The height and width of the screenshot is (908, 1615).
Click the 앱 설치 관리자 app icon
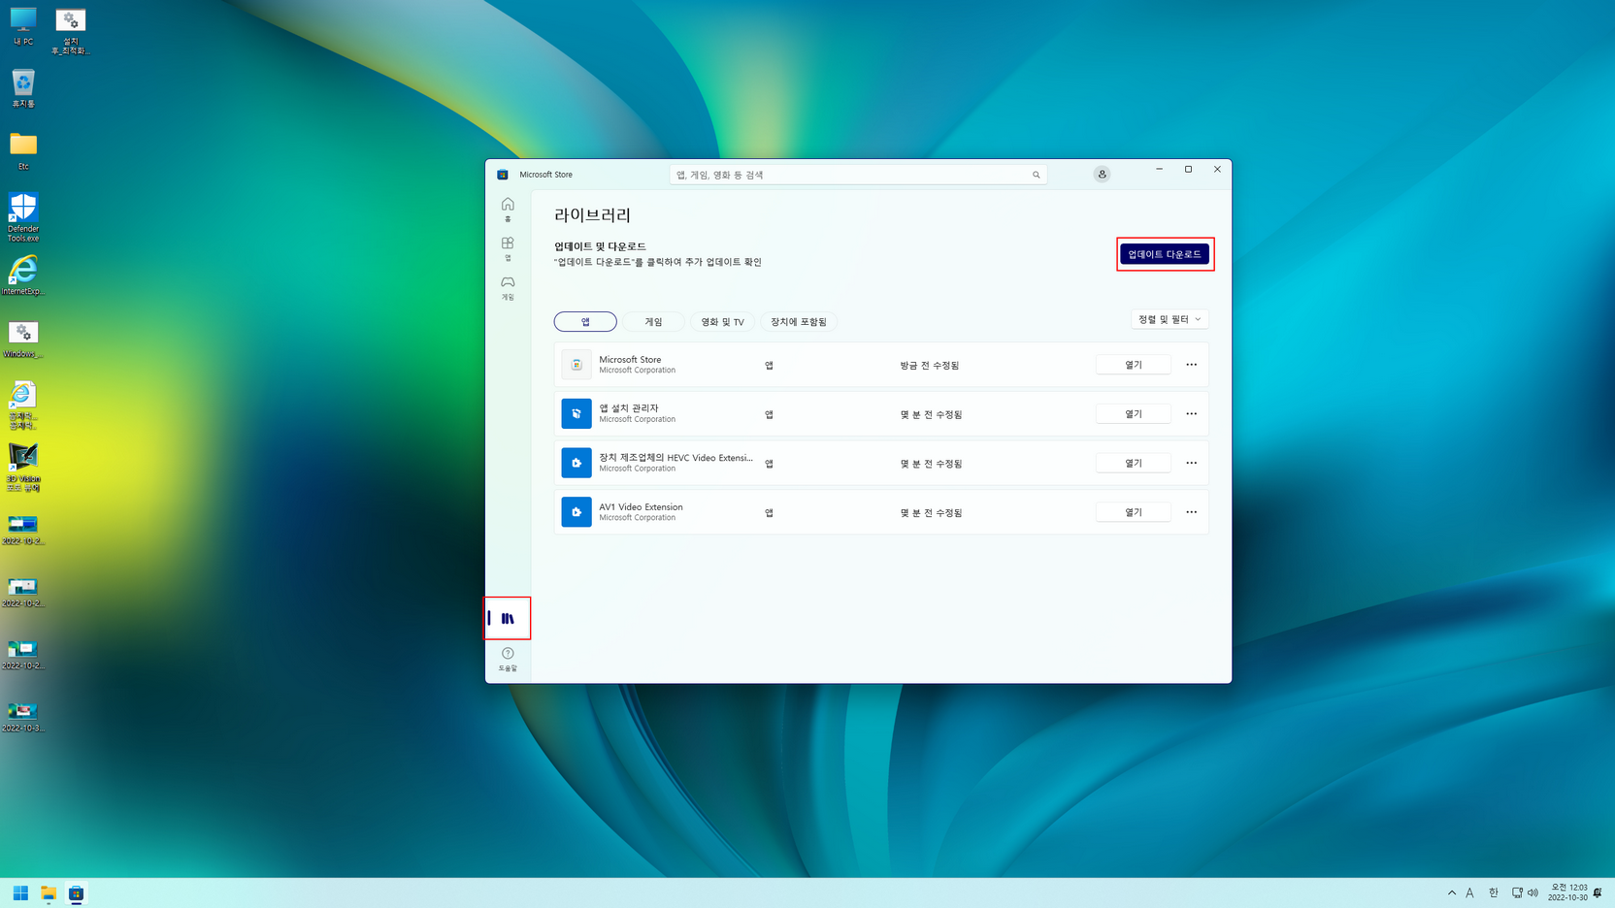[x=577, y=413]
